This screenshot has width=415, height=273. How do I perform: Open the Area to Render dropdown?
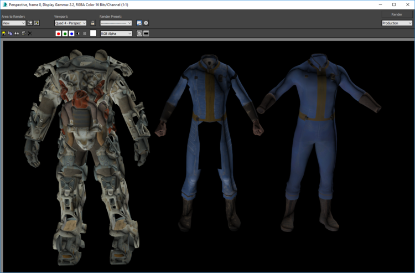13,23
